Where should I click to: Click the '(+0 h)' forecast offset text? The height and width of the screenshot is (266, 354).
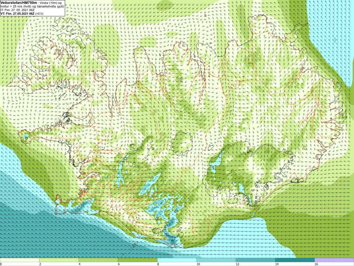coord(39,14)
